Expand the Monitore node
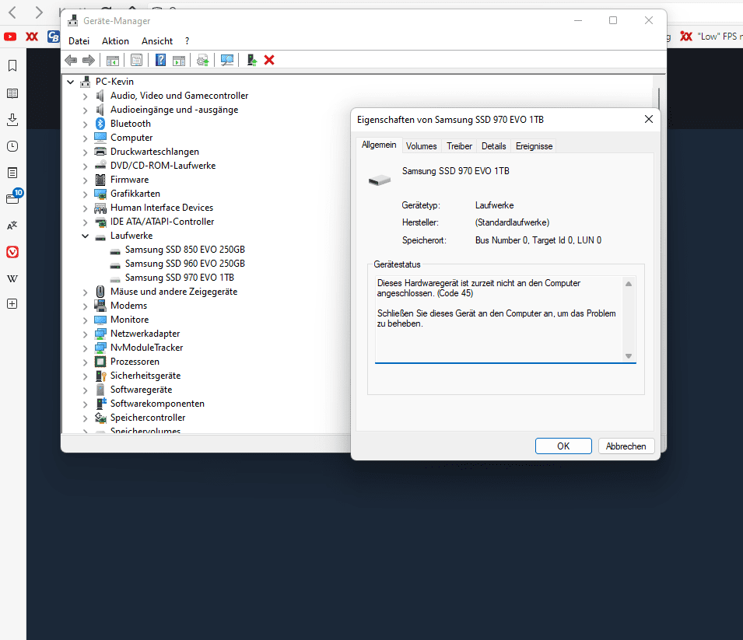Viewport: 743px width, 640px height. tap(86, 320)
